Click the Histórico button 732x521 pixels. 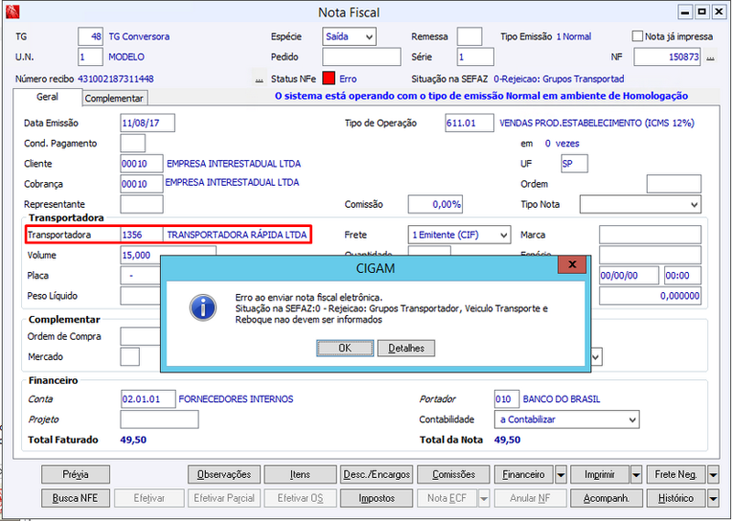point(676,498)
